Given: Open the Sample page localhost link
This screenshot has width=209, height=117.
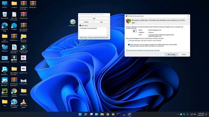Looking at the screenshot, I should 94,38.
